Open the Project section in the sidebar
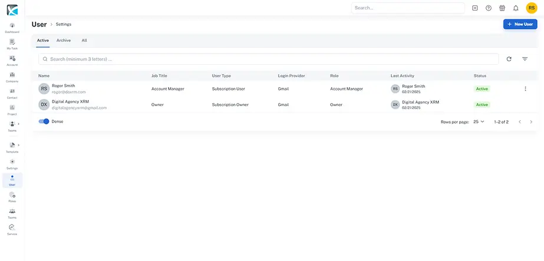 tap(12, 110)
